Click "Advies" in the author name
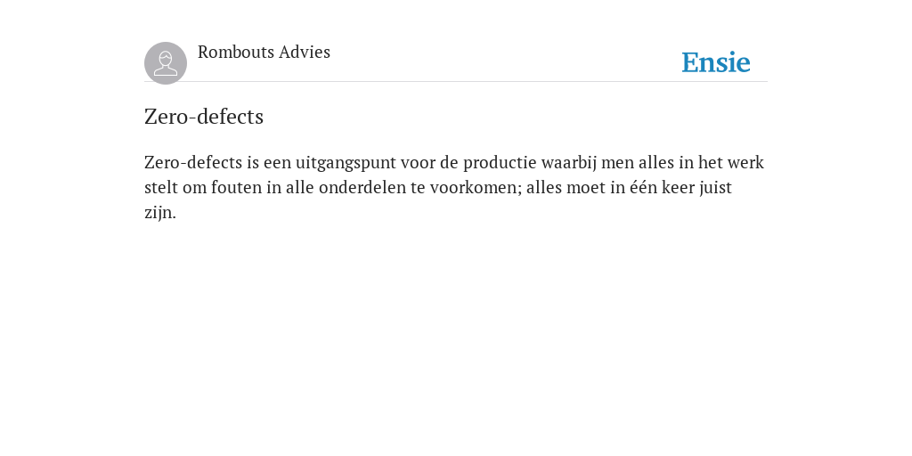 [305, 53]
